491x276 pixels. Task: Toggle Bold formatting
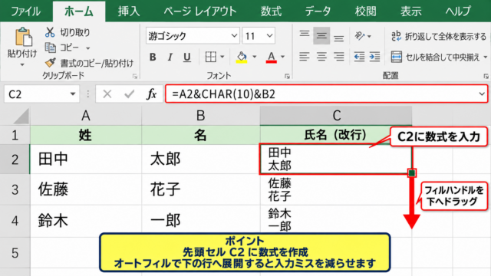(x=153, y=57)
